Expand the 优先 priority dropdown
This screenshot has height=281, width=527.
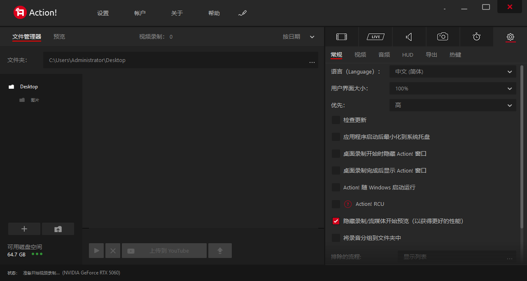click(x=453, y=105)
